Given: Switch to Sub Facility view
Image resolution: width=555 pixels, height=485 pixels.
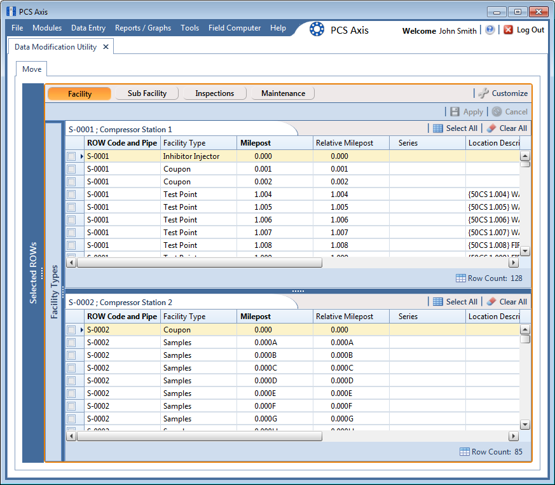Looking at the screenshot, I should pyautogui.click(x=147, y=93).
